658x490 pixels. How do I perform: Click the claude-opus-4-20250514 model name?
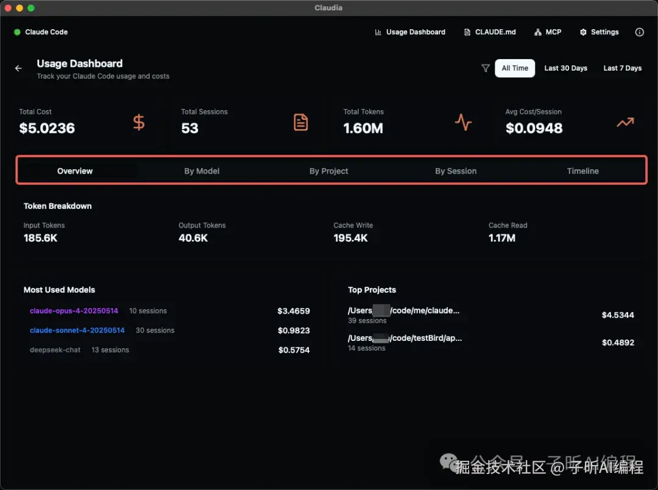(74, 311)
